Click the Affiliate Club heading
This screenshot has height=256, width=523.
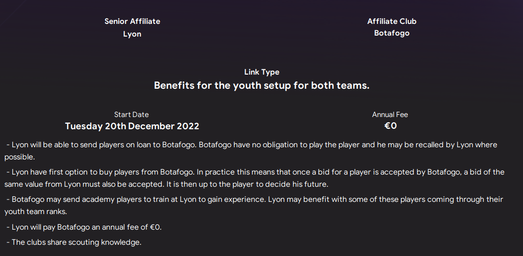392,21
